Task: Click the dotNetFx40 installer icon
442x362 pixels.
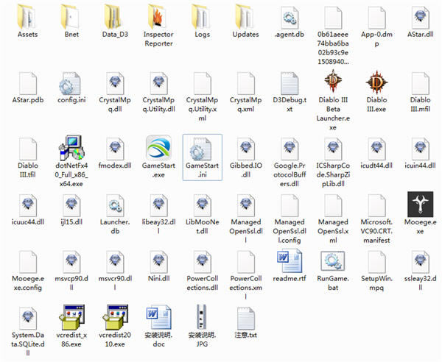Action: (x=71, y=150)
